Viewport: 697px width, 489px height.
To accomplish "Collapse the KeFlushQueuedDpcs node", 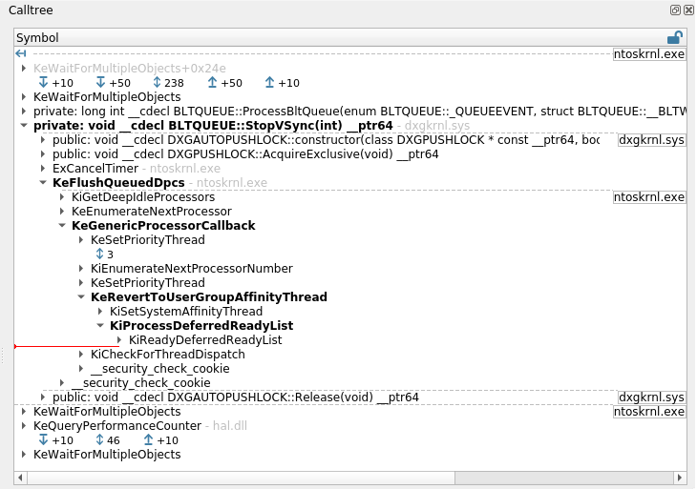I will click(43, 183).
